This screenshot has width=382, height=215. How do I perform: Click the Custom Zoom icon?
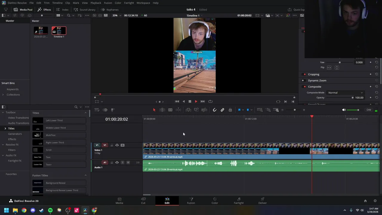[276, 110]
